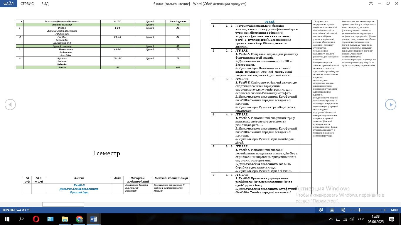This screenshot has height=225, width=401.
Task: Switch input language УКР
Action: pos(361,219)
